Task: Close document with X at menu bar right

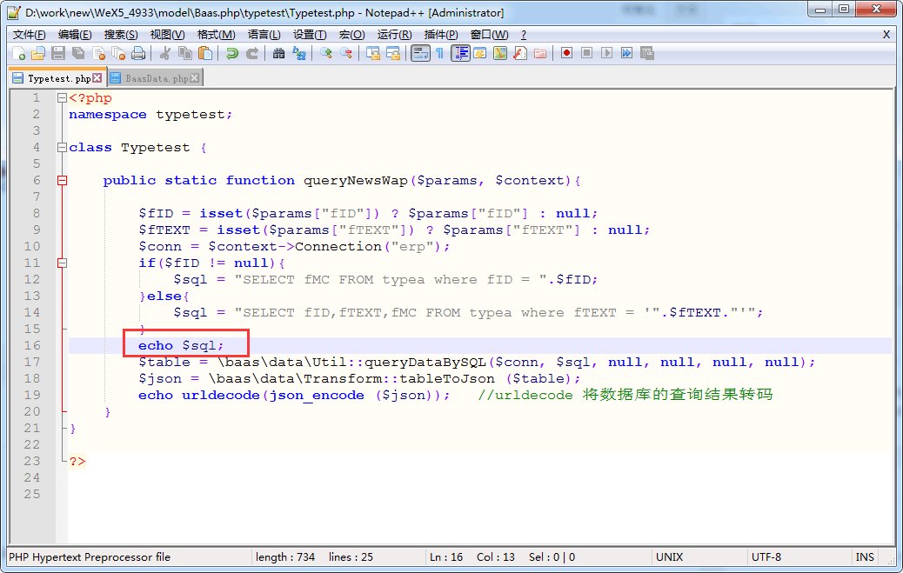Action: point(886,35)
